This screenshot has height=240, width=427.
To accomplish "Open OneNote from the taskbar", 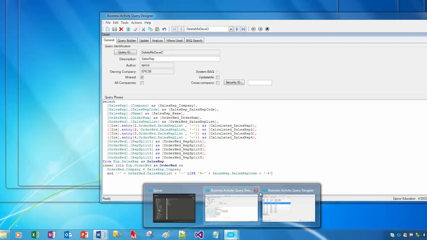I will pos(51,235).
